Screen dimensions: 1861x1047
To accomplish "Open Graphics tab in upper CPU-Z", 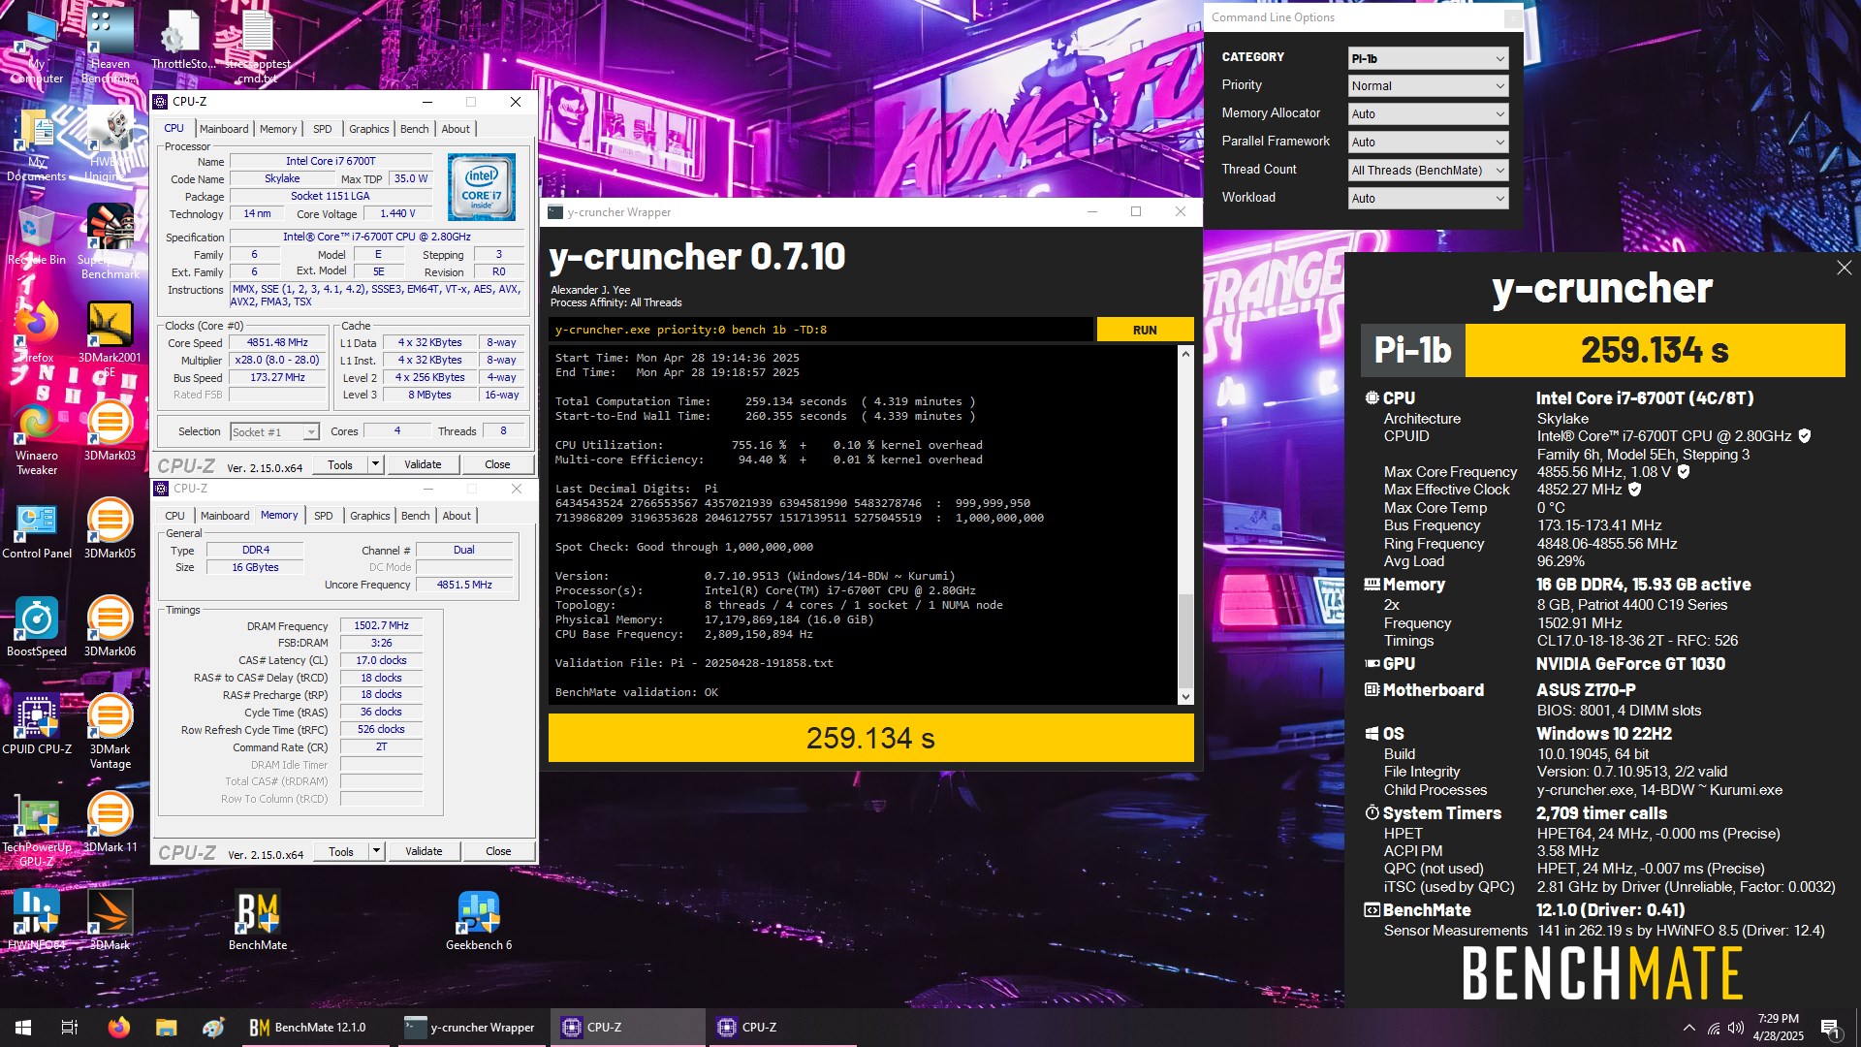I will click(x=368, y=129).
